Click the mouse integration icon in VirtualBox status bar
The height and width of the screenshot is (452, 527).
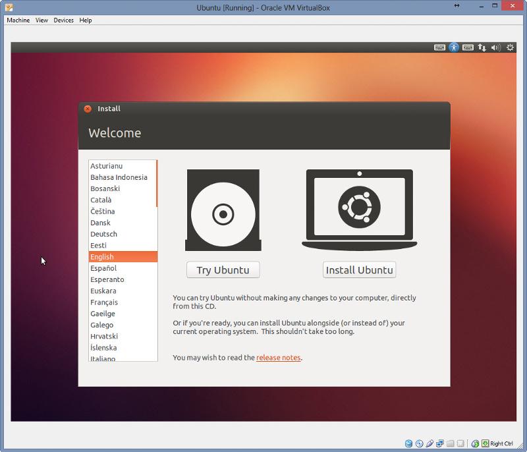coord(475,443)
